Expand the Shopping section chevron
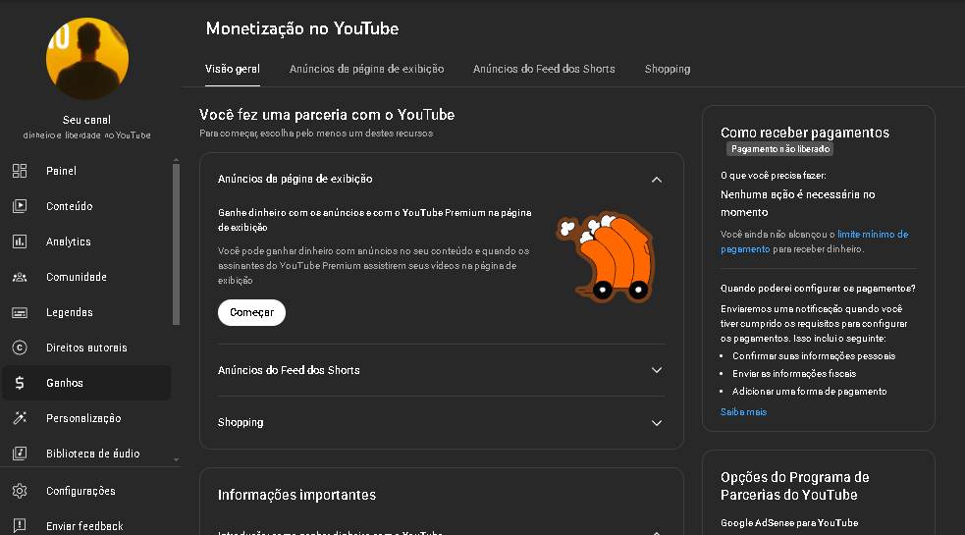This screenshot has height=535, width=965. point(657,422)
